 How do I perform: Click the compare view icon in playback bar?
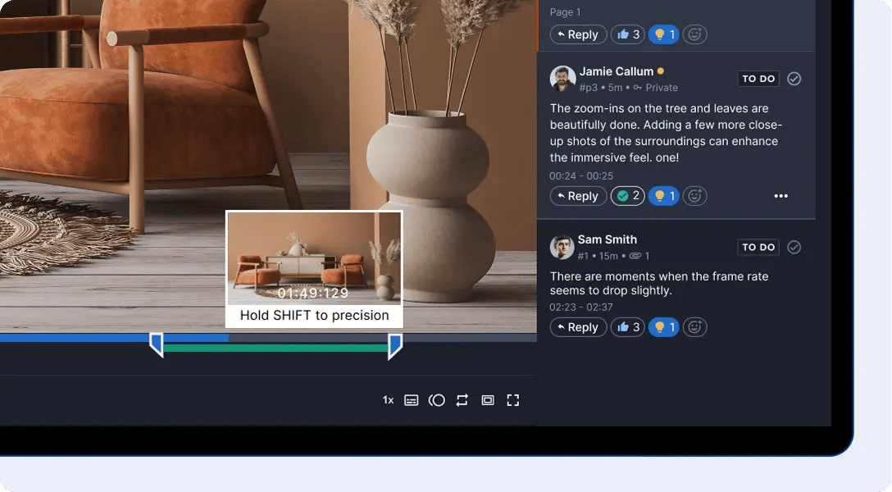437,400
